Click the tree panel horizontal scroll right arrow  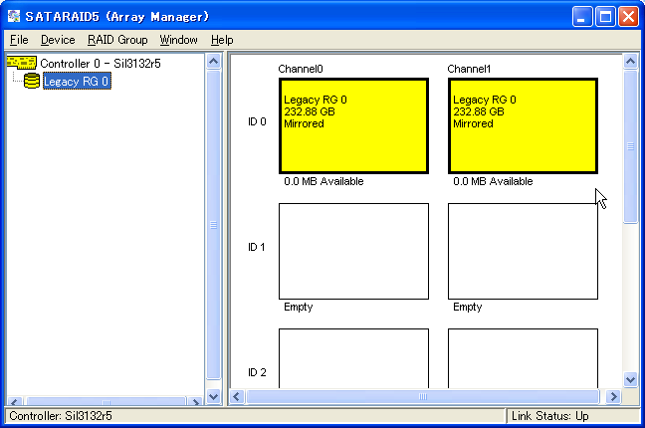(195, 401)
